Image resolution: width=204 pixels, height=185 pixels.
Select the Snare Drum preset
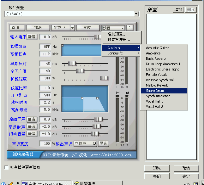coord(164,91)
